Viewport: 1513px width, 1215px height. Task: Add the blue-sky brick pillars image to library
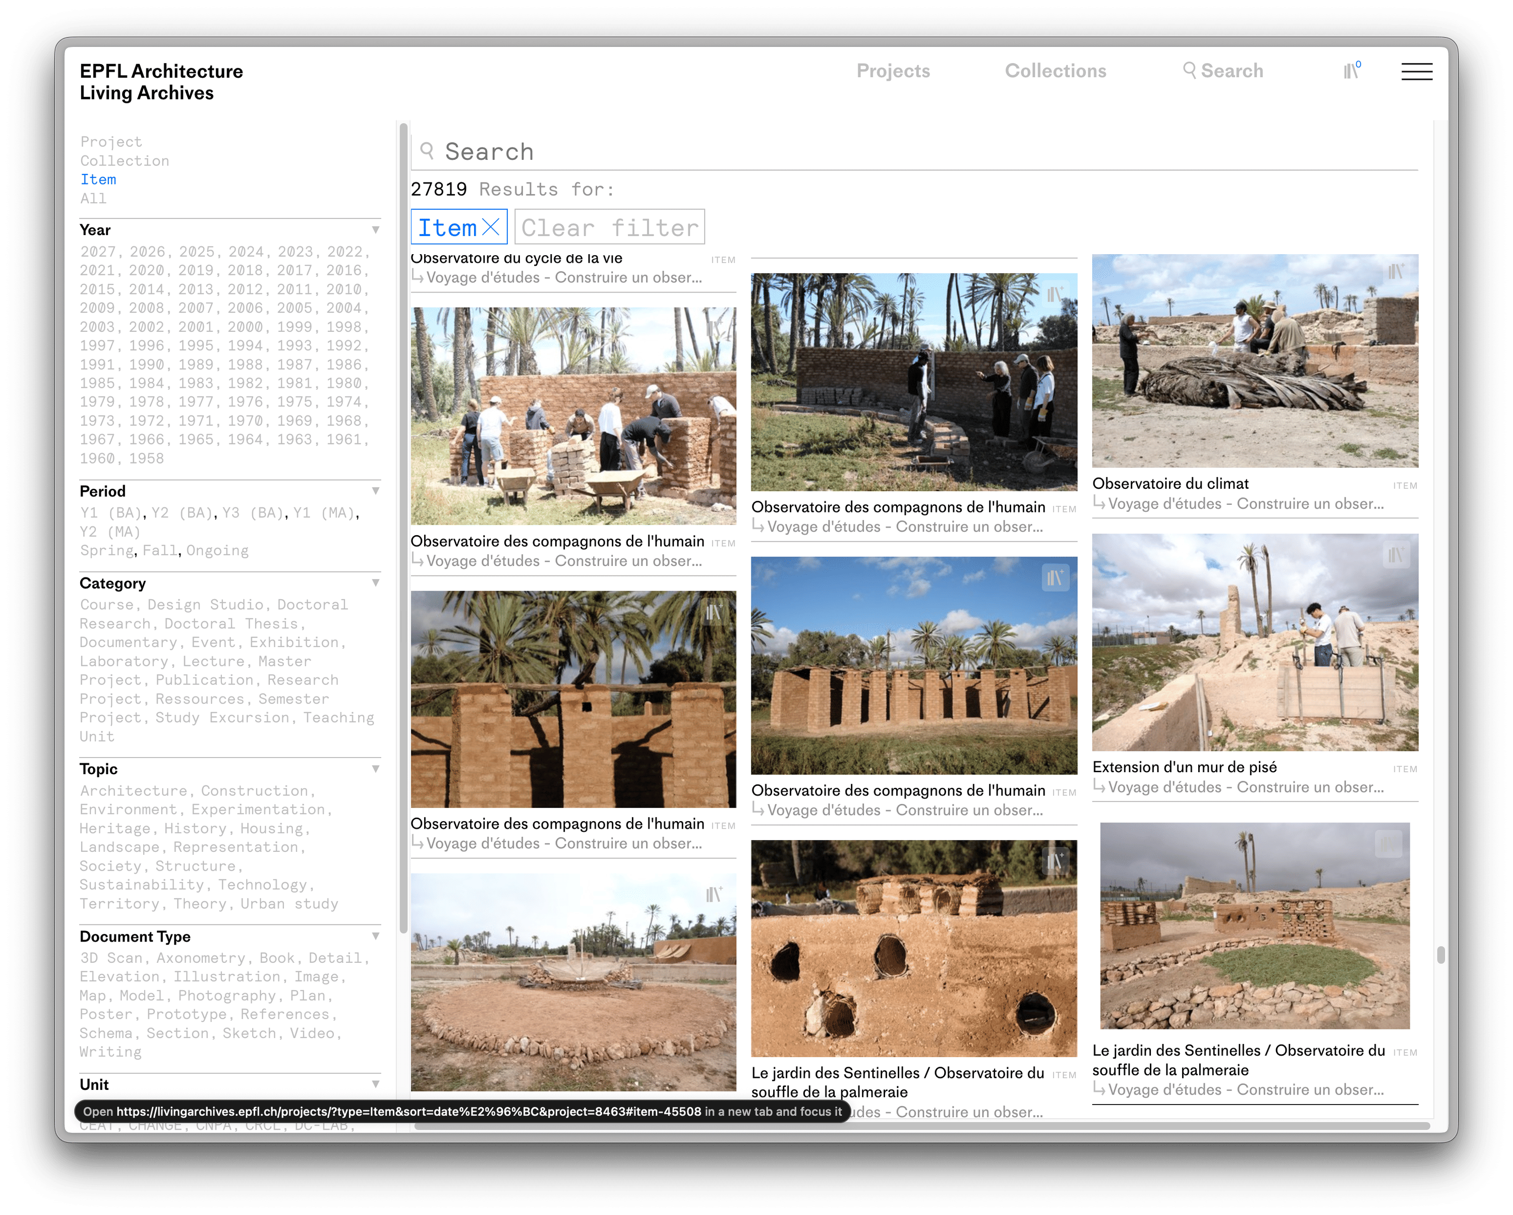click(x=1055, y=577)
